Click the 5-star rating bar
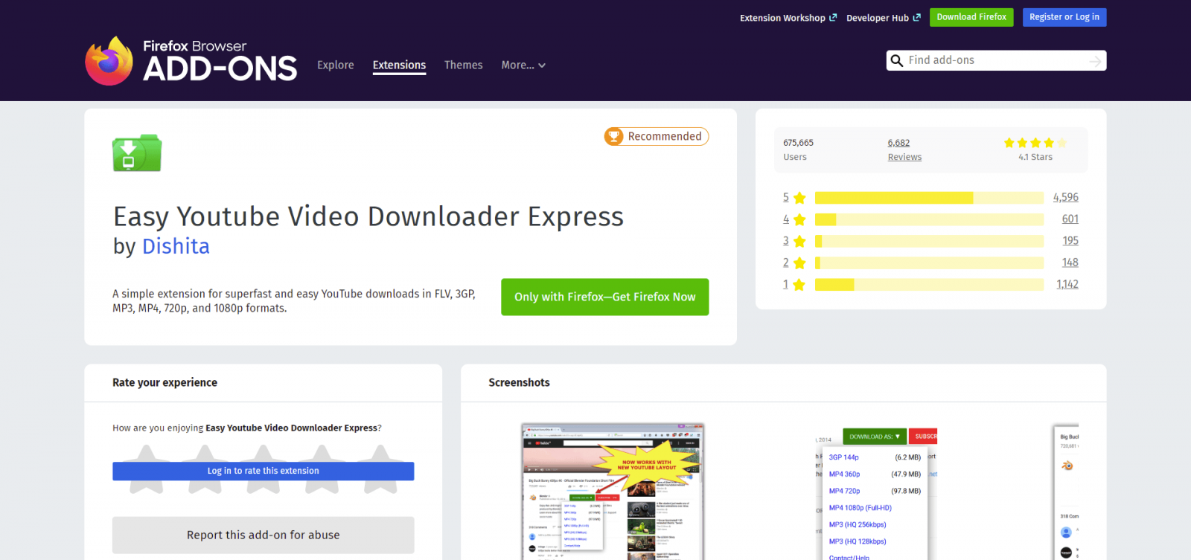This screenshot has width=1191, height=560. [x=929, y=198]
